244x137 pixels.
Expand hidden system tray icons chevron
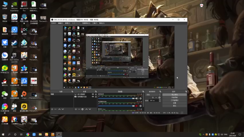click(203, 135)
